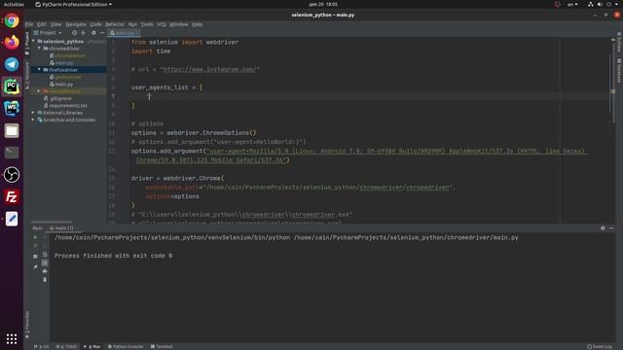Image resolution: width=623 pixels, height=350 pixels.
Task: Toggle the Run tool window button
Action: (x=92, y=346)
